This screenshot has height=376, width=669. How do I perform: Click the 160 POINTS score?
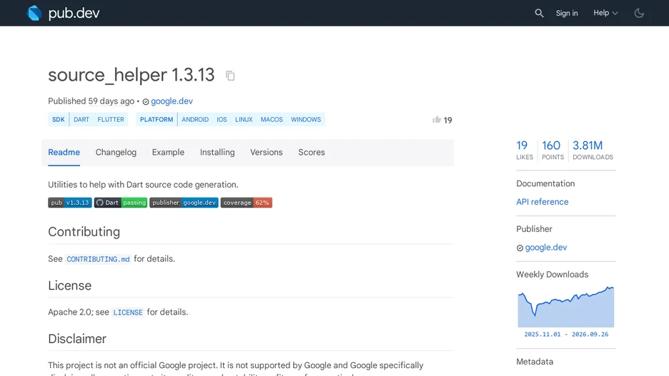553,151
